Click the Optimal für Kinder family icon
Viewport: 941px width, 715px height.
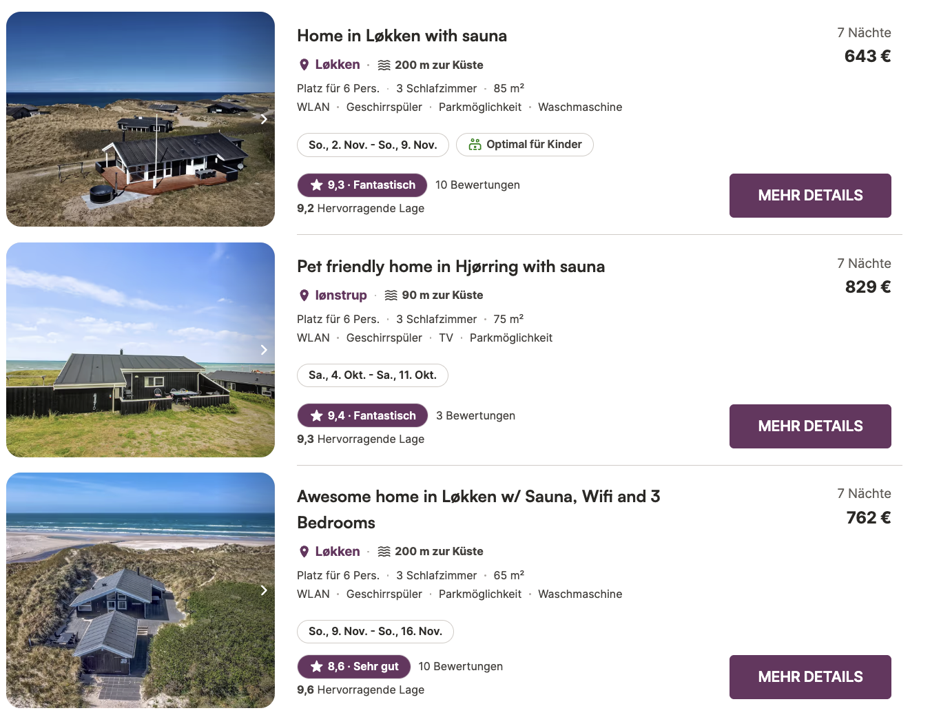pos(475,145)
